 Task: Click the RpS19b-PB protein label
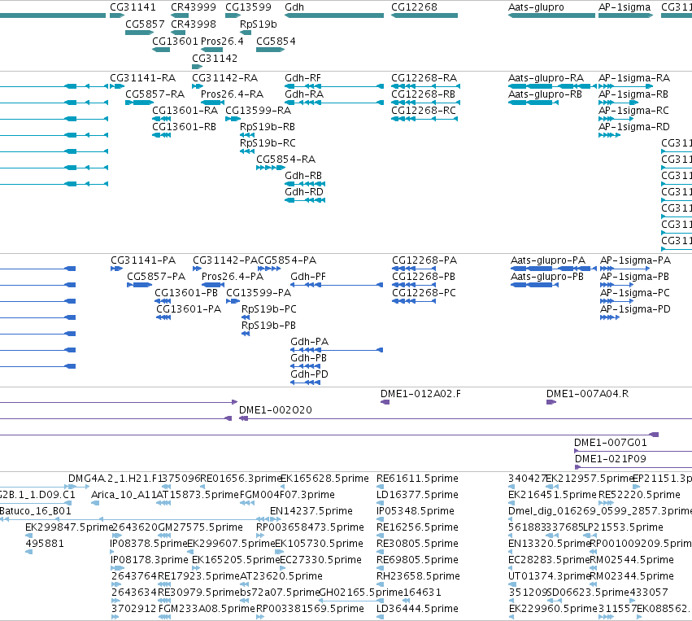pyautogui.click(x=268, y=326)
